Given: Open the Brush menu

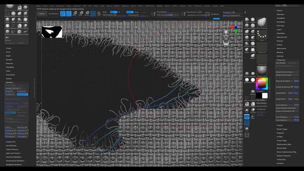Looking at the screenshot, I should (45, 6).
